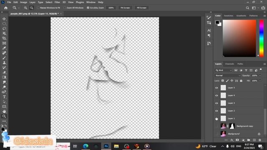
Task: Click the Zoom In magnifier option
Action: click(x=25, y=8)
